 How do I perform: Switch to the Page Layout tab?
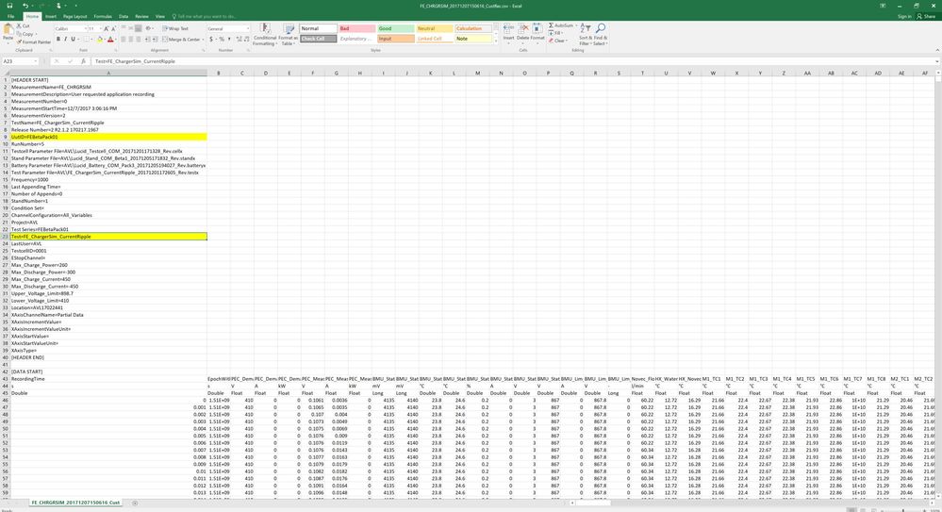(x=75, y=16)
